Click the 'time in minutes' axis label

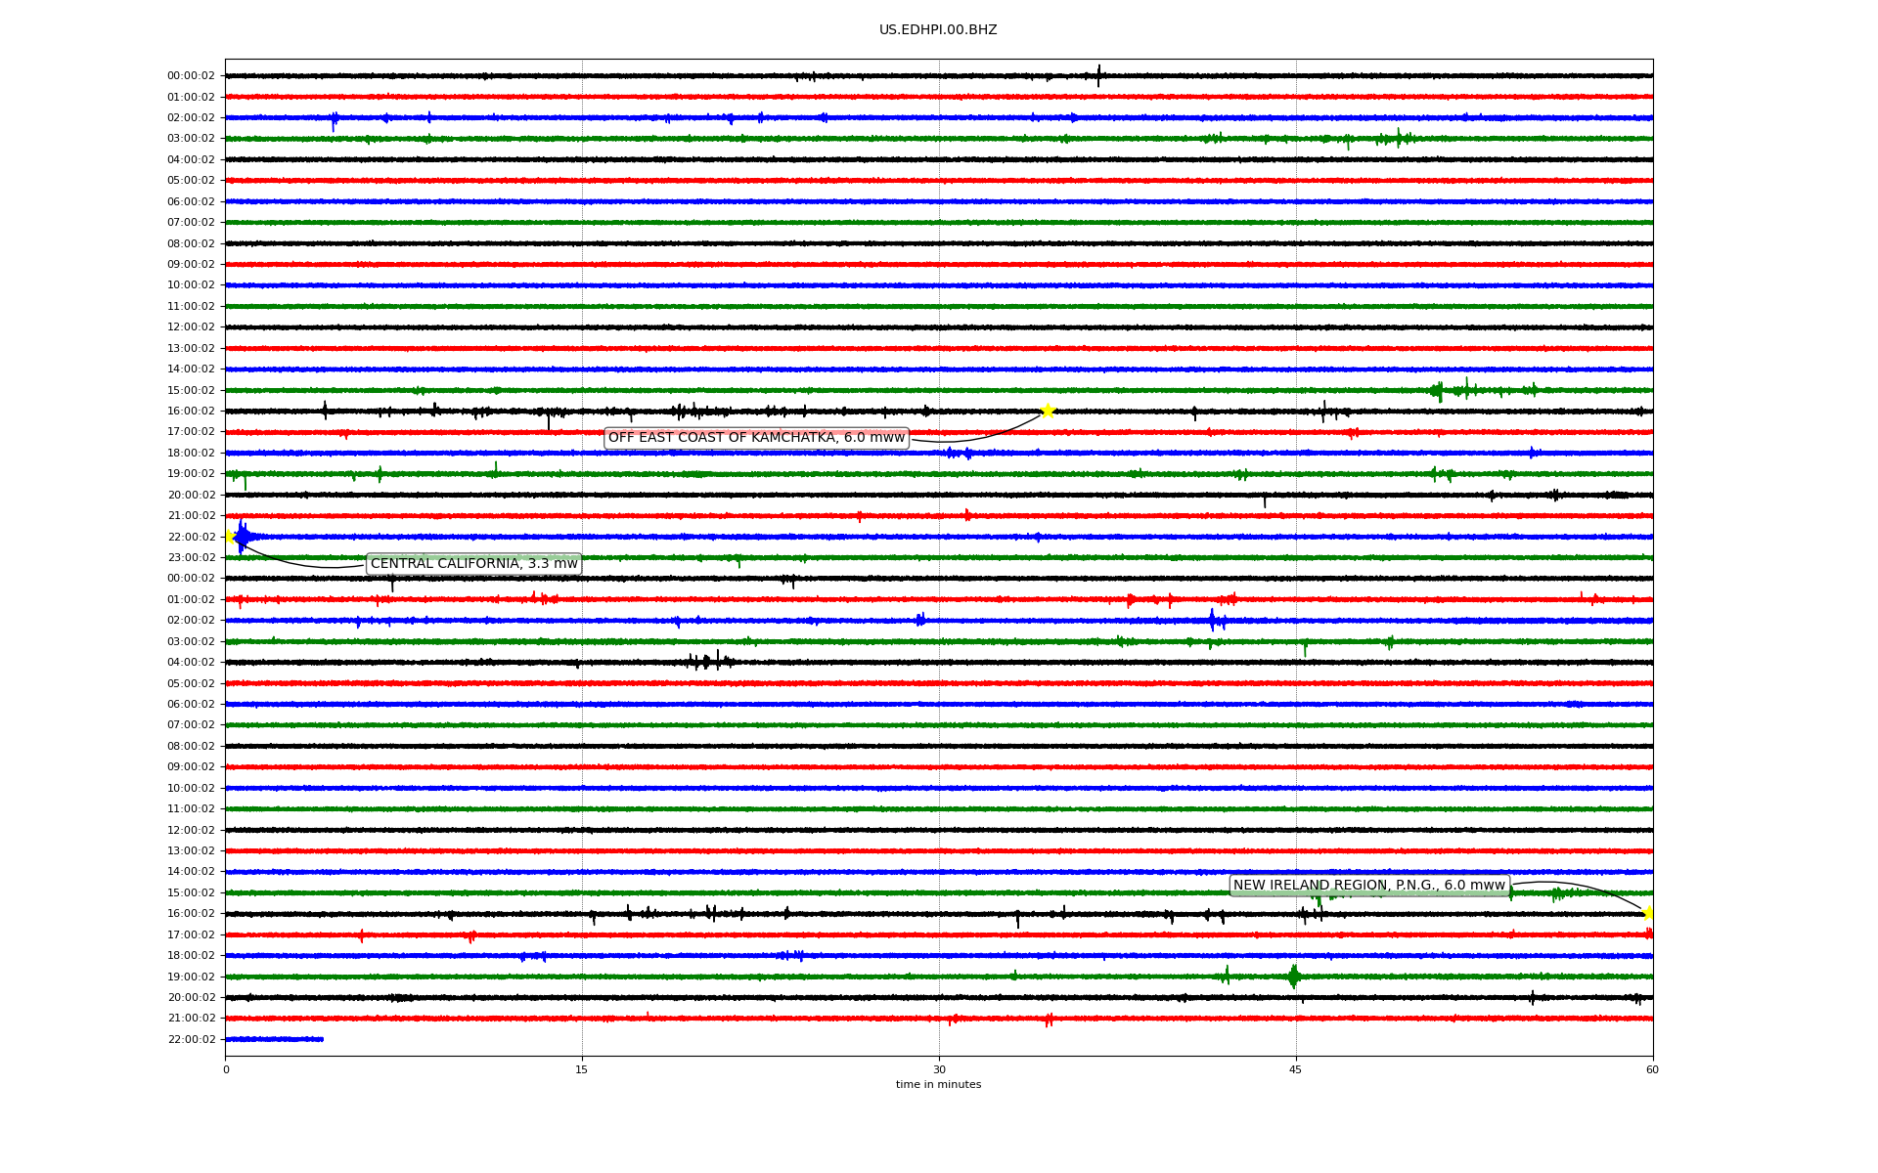[x=937, y=1085]
